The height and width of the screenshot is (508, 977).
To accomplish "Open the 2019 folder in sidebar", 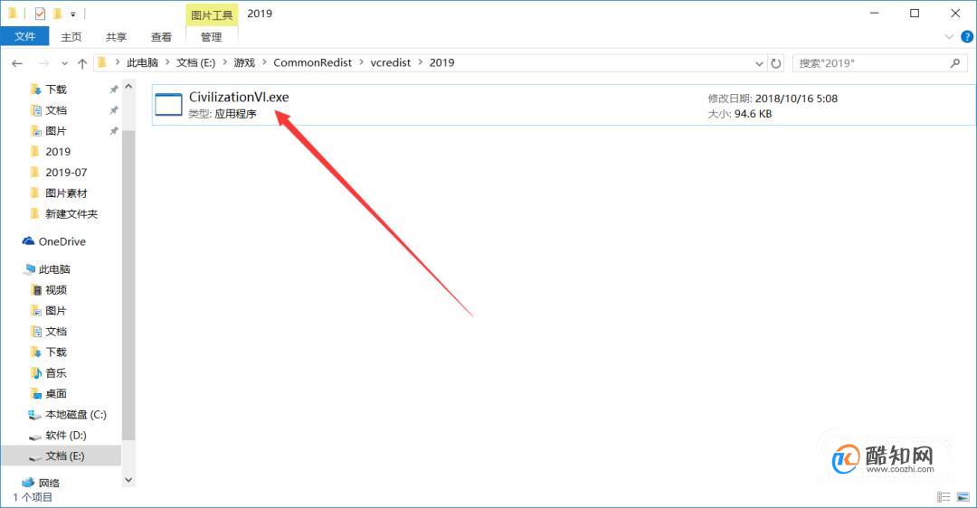I will coord(58,152).
